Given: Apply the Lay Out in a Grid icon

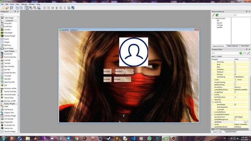Looking at the screenshot, I should [61, 8].
